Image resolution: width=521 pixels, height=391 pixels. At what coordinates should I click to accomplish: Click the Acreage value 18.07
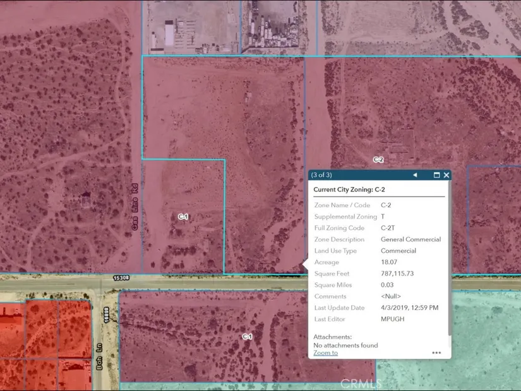[x=389, y=262]
